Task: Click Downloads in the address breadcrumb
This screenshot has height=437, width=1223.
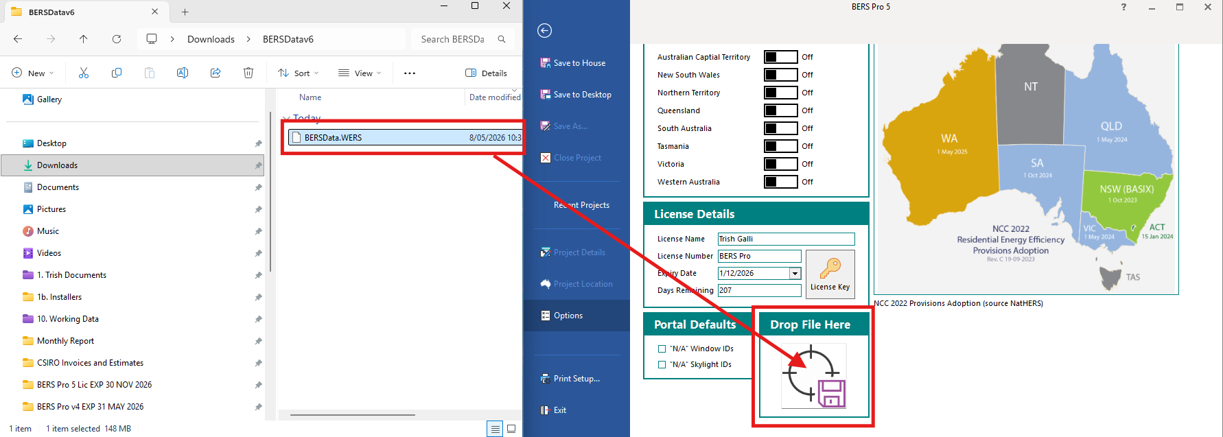Action: point(211,39)
